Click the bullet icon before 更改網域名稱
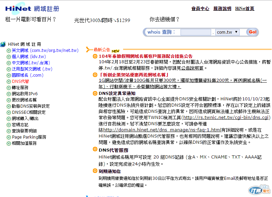The width and height of the screenshot is (272, 197). (x=9, y=100)
